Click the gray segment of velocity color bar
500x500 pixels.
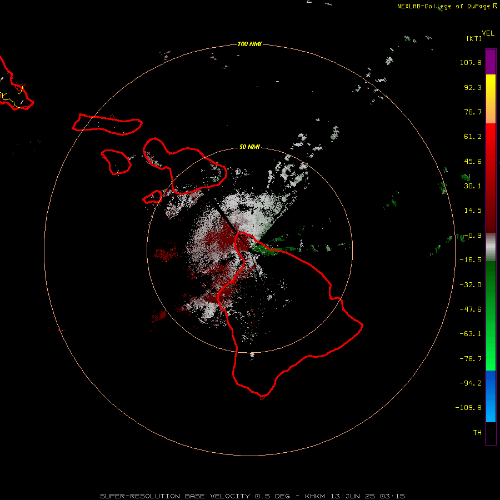pyautogui.click(x=491, y=247)
